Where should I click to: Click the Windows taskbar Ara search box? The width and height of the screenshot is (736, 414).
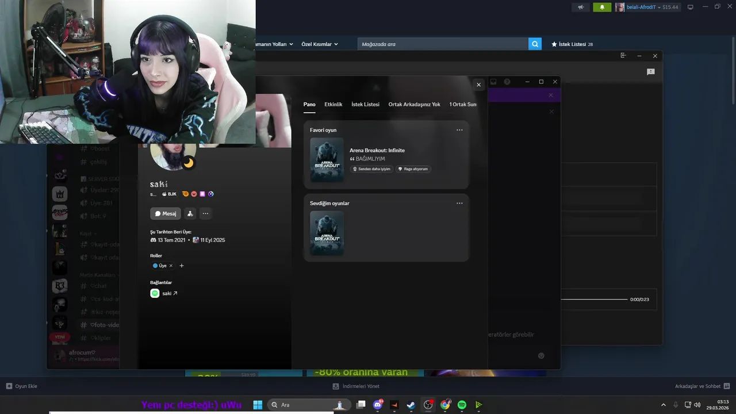coord(308,405)
